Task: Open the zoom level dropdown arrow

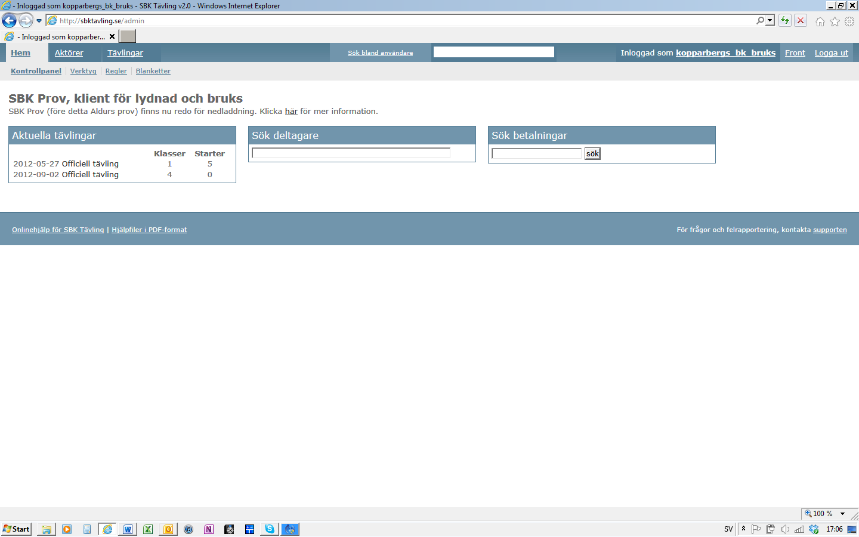Action: pyautogui.click(x=842, y=513)
